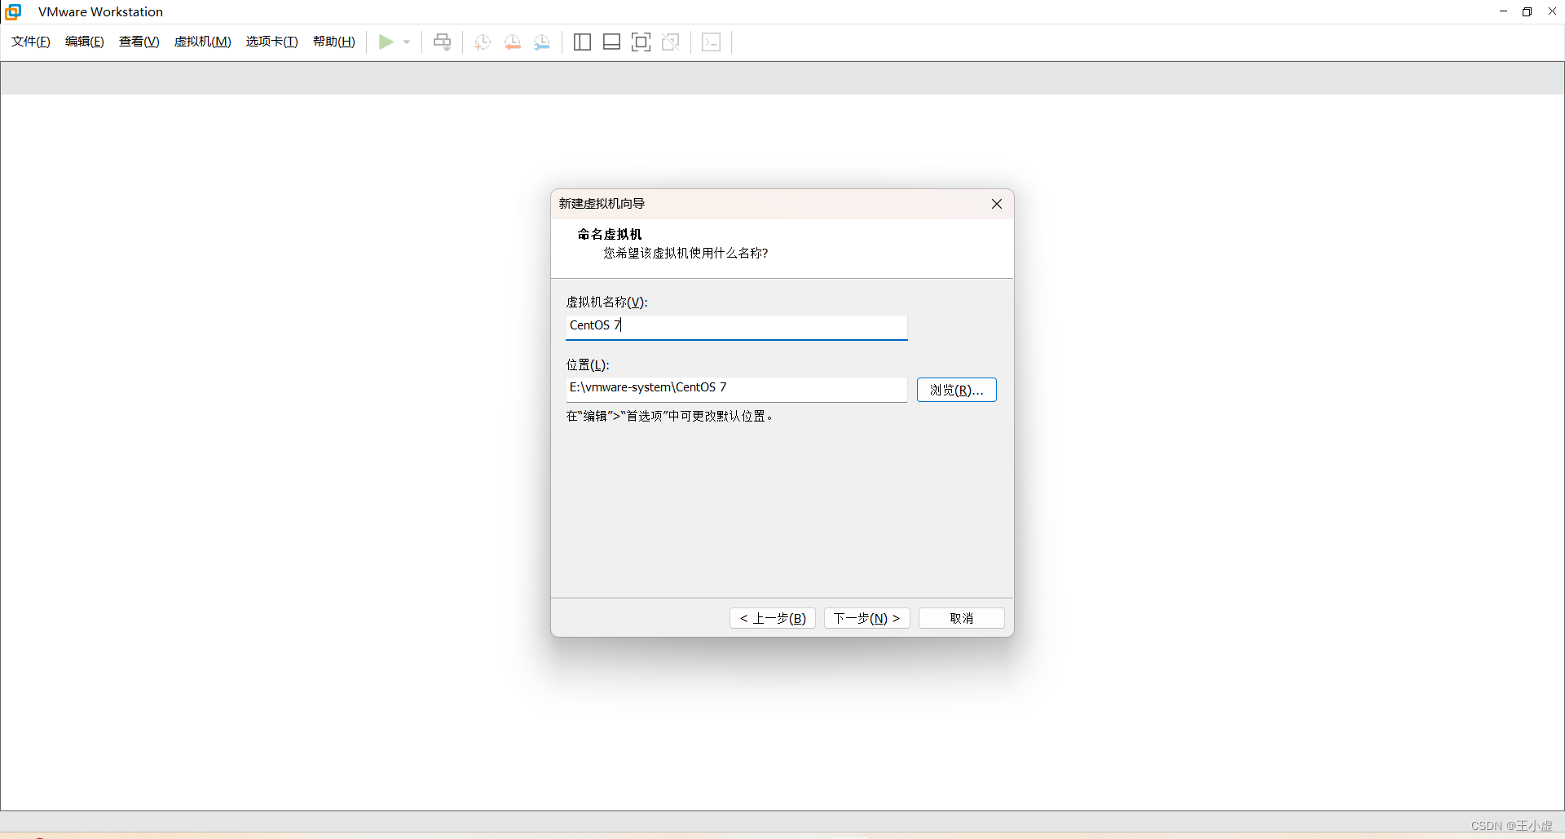Viewport: 1565px width, 839px height.
Task: Toggle the thumbnail bar layout icon
Action: click(x=612, y=42)
